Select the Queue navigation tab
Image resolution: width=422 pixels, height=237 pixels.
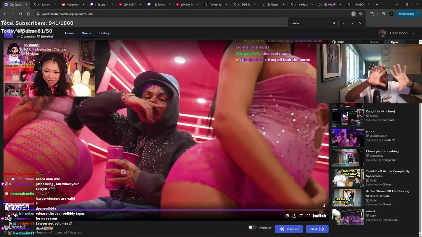point(86,33)
